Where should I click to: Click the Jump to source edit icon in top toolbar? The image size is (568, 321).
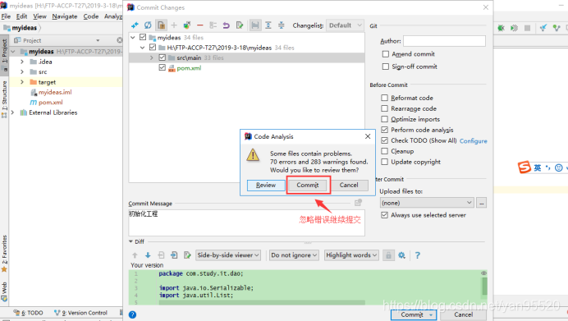point(240,25)
